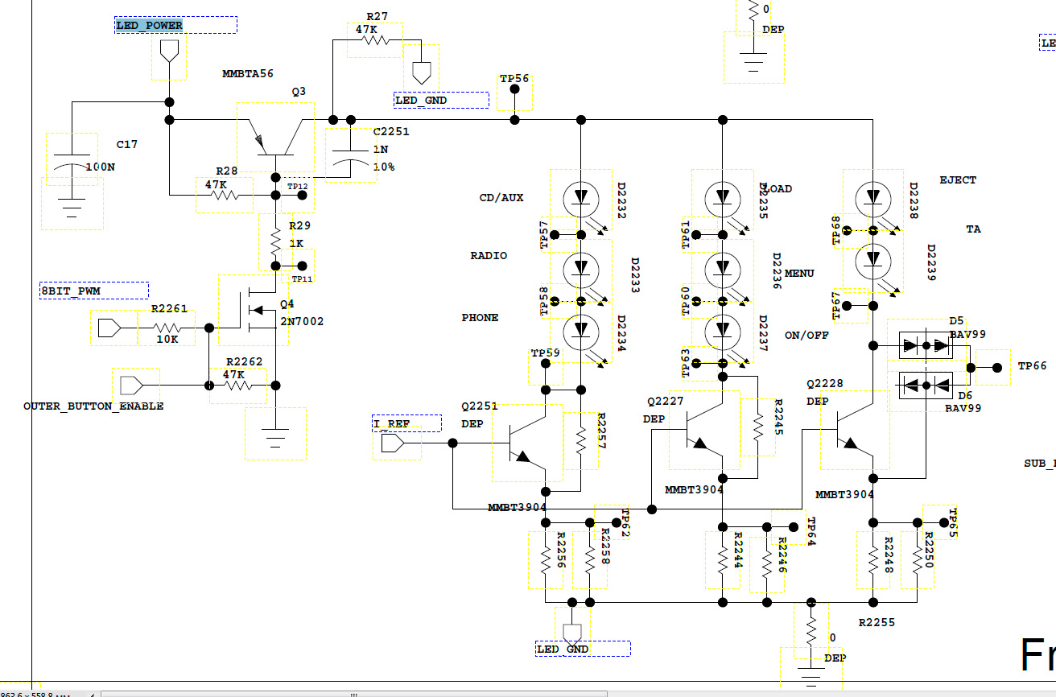
Task: Select the R2244 resistor symbol
Action: 722,559
